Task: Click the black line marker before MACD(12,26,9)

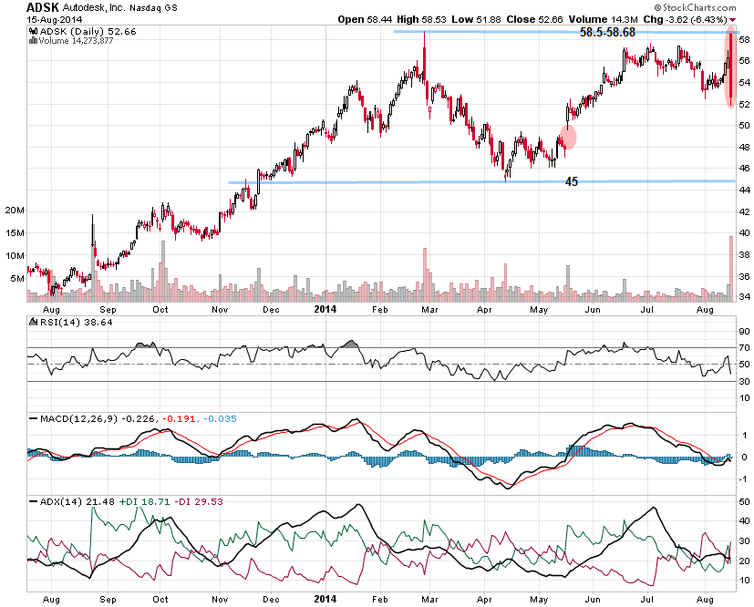Action: point(33,418)
